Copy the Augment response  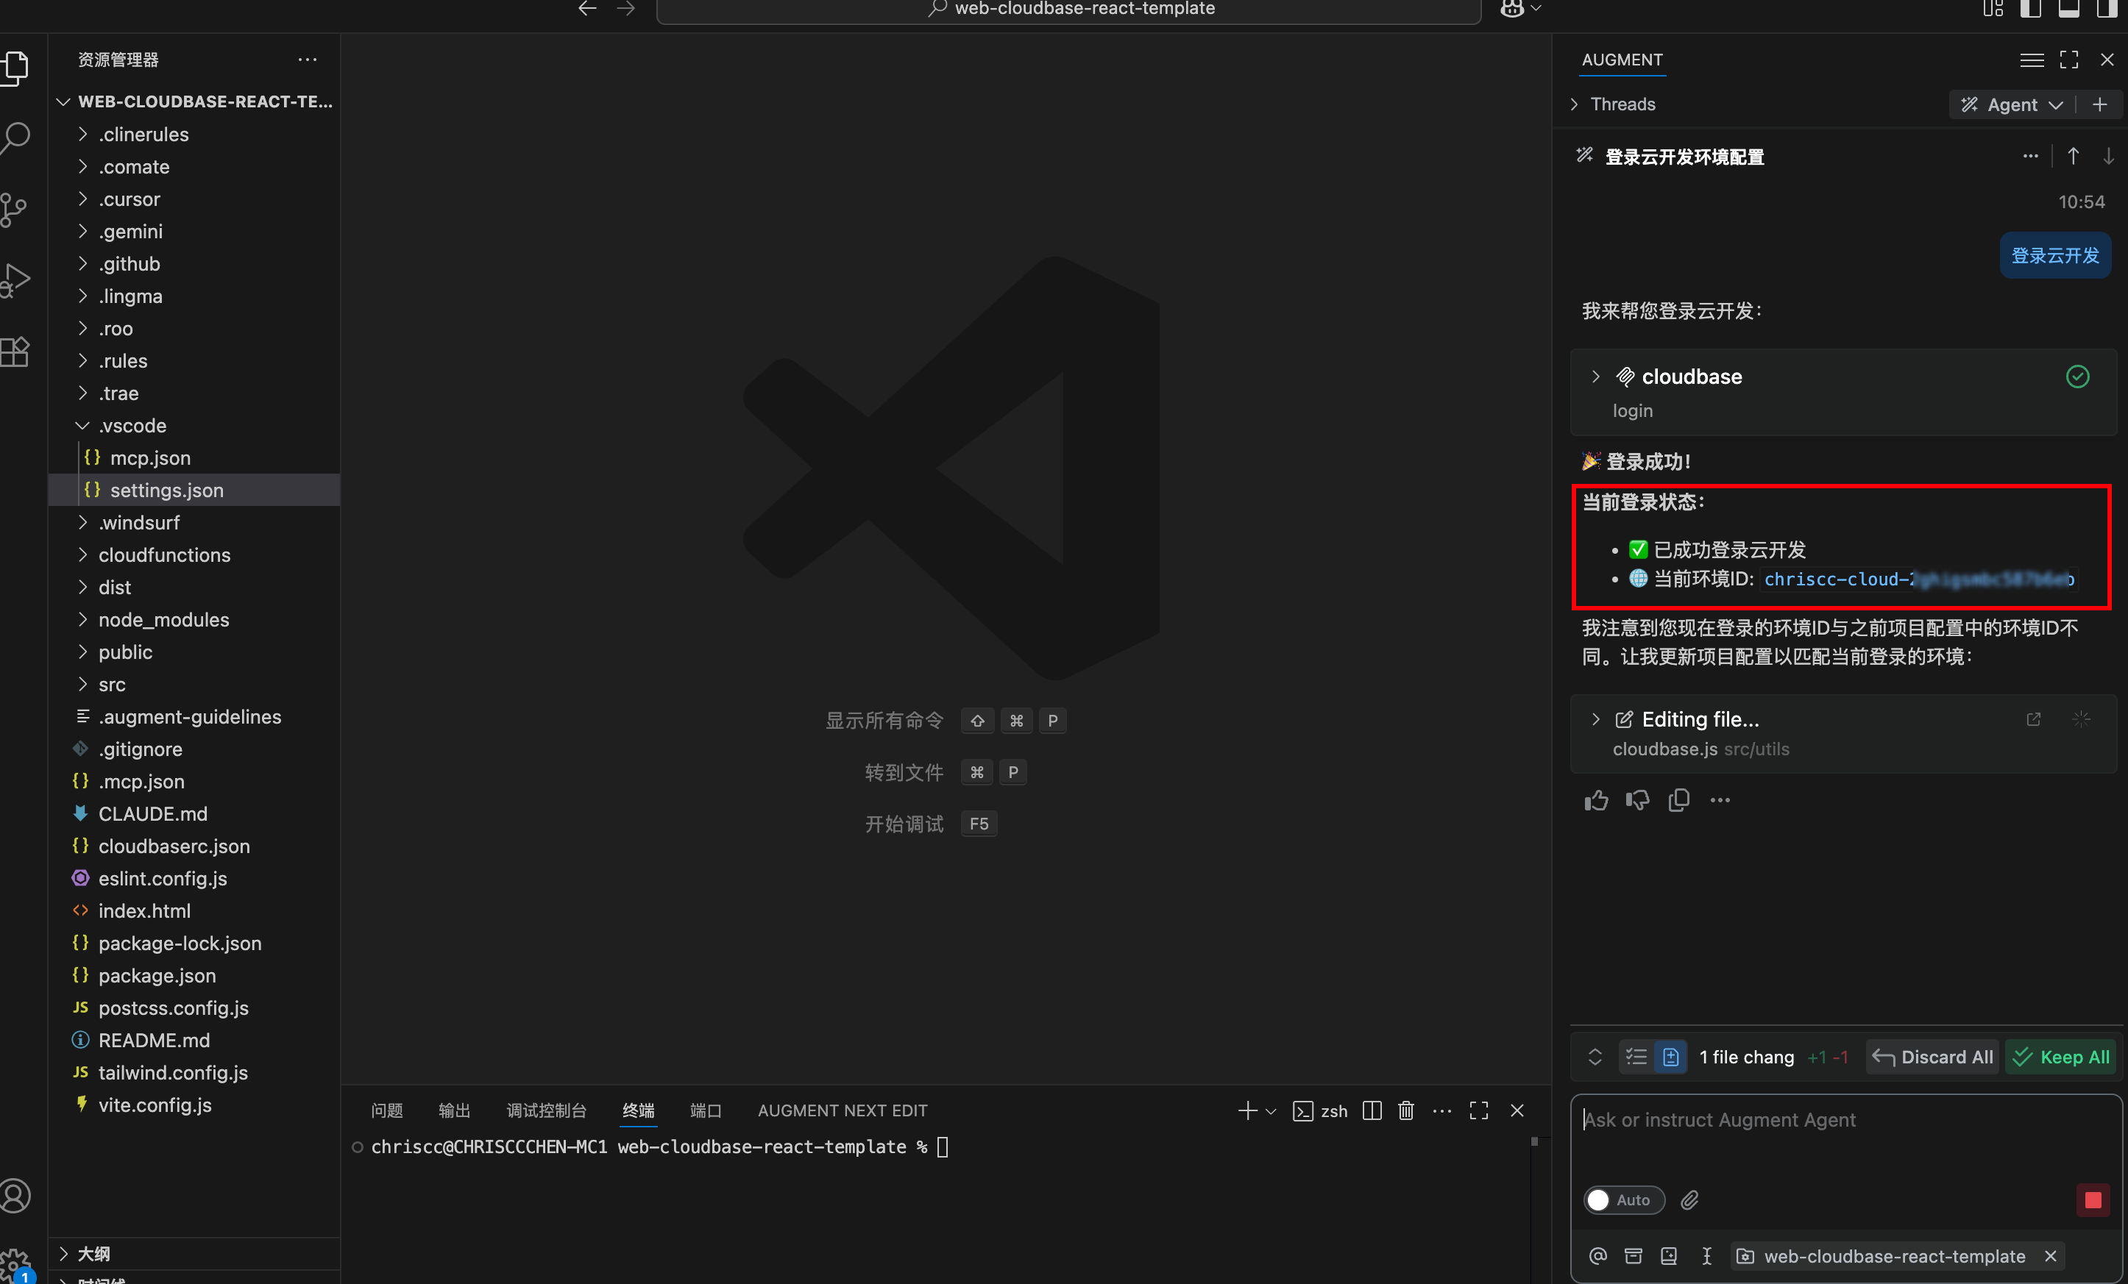1679,801
